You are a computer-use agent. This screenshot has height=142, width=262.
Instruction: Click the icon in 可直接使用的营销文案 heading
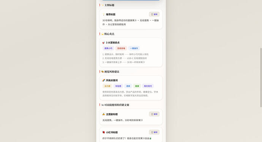click(x=103, y=105)
